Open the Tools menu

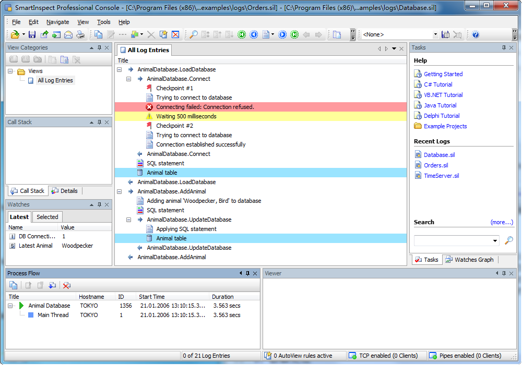[x=103, y=22]
